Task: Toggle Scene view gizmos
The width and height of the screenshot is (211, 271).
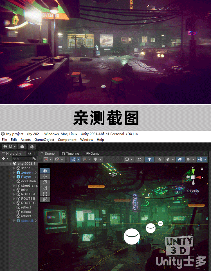Action: click(200, 159)
